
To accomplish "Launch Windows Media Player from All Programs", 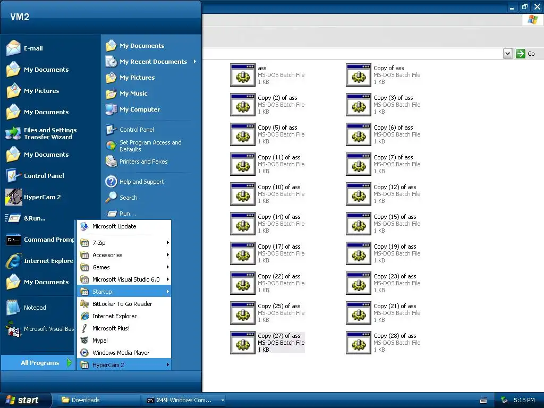I will [x=124, y=353].
